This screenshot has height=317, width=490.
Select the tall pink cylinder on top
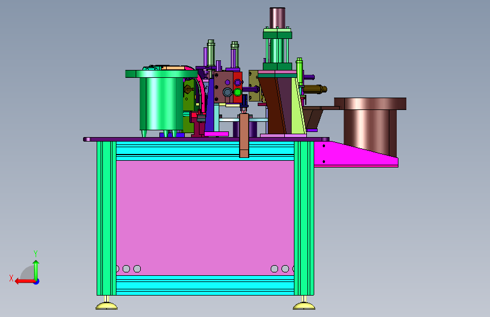pos(277,18)
